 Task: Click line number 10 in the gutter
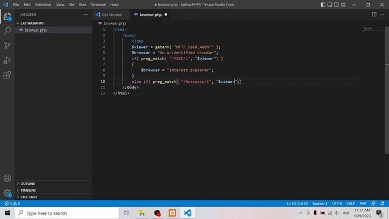(x=103, y=82)
